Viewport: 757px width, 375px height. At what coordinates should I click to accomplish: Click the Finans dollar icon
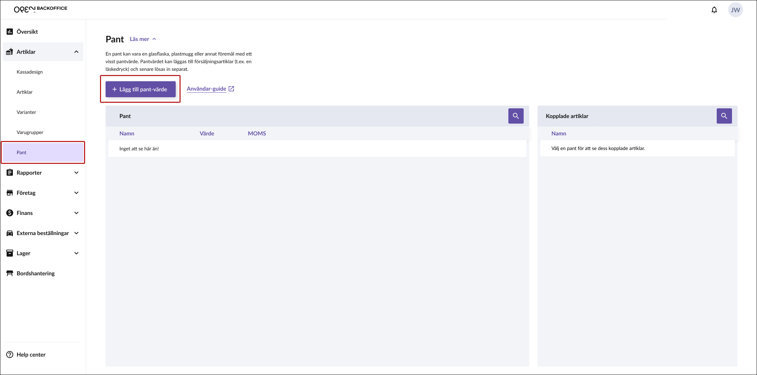tap(10, 213)
